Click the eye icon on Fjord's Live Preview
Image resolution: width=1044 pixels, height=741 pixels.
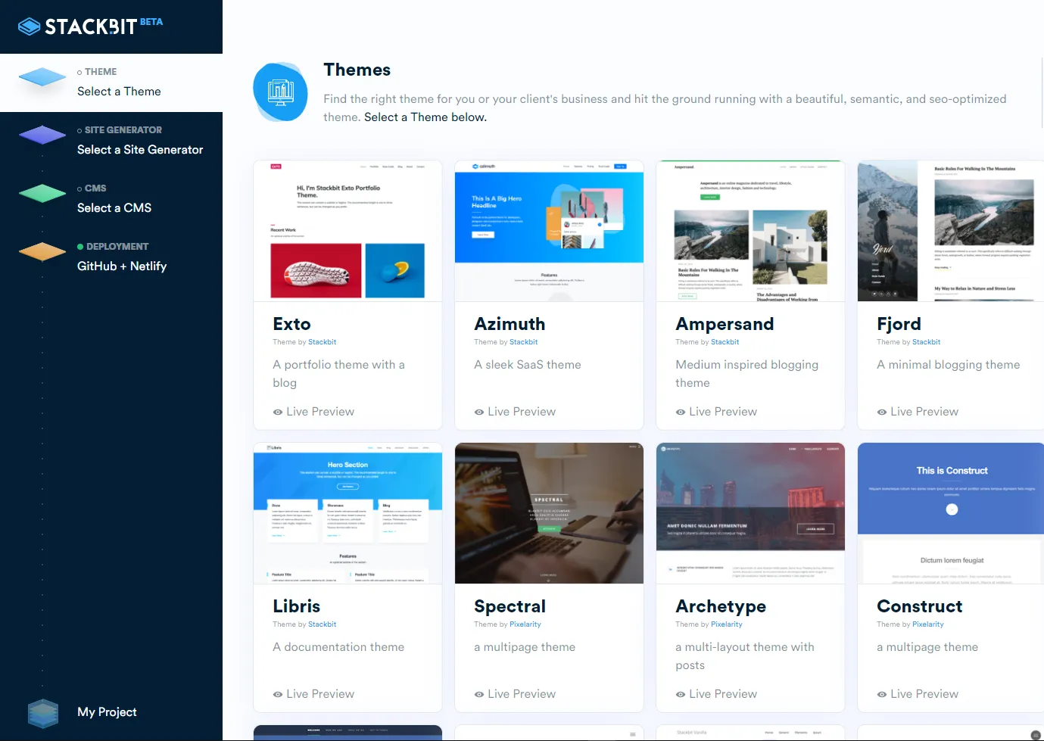[881, 411]
